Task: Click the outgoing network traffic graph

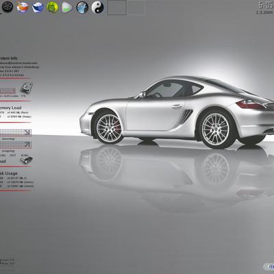Action: tap(16, 145)
